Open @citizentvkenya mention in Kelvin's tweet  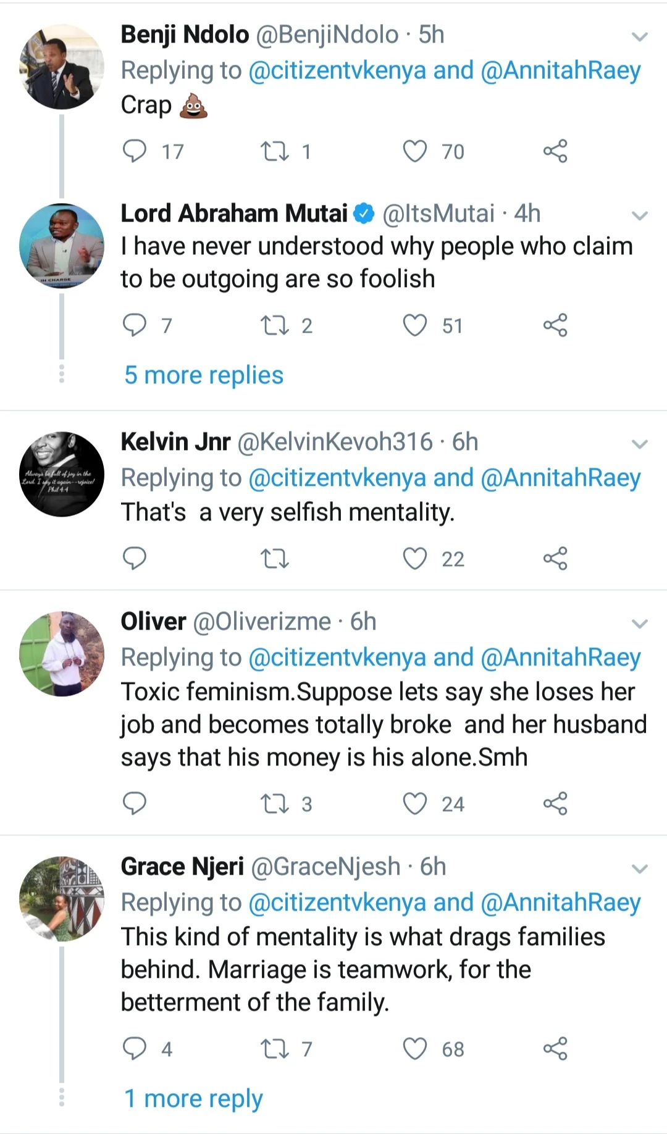tap(337, 478)
